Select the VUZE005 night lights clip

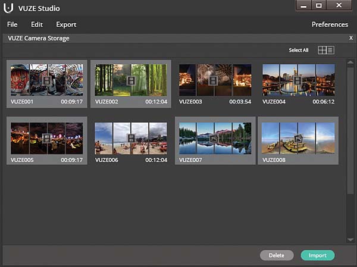46,138
